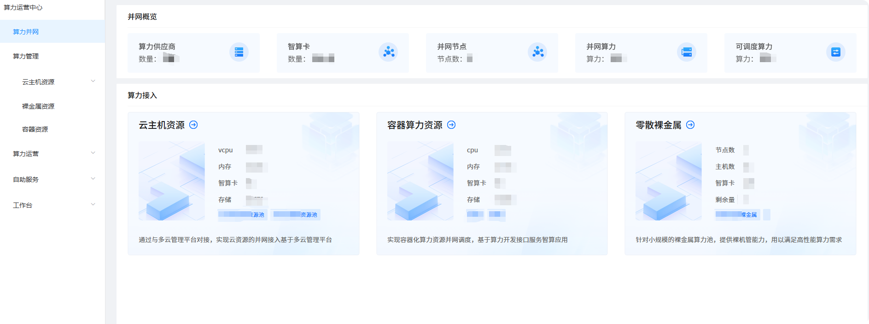Click the 云主机资源 card illustration
869x324 pixels.
pyautogui.click(x=171, y=181)
